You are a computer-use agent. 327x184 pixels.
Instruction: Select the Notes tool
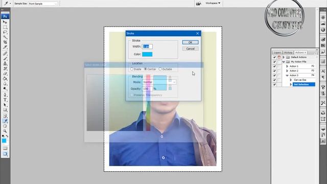(x=5, y=116)
